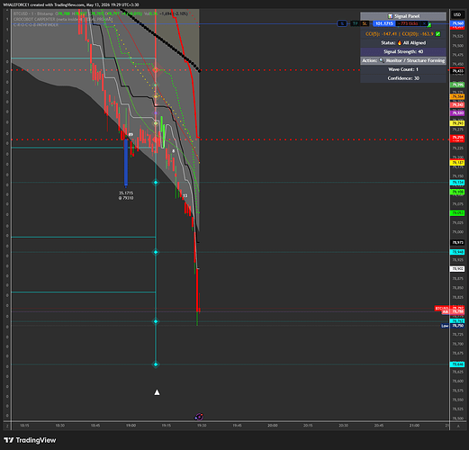
Task: Click the fire icon in Status row
Action: (400, 43)
